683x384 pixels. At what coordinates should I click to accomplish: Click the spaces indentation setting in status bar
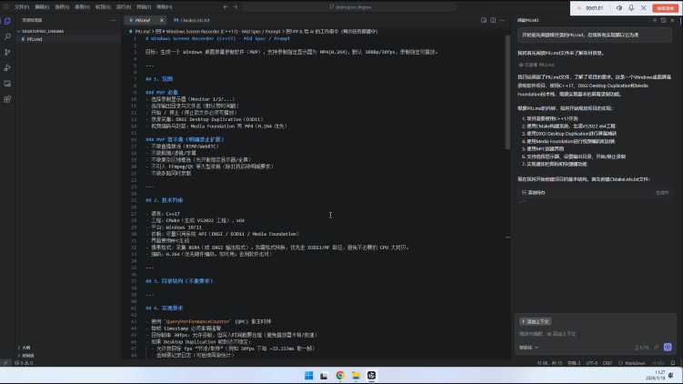click(x=574, y=363)
